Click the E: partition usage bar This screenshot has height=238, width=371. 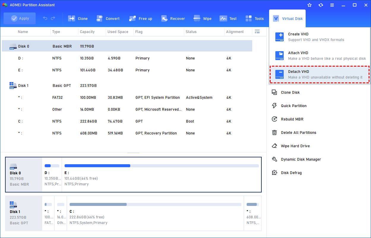pyautogui.click(x=161, y=166)
